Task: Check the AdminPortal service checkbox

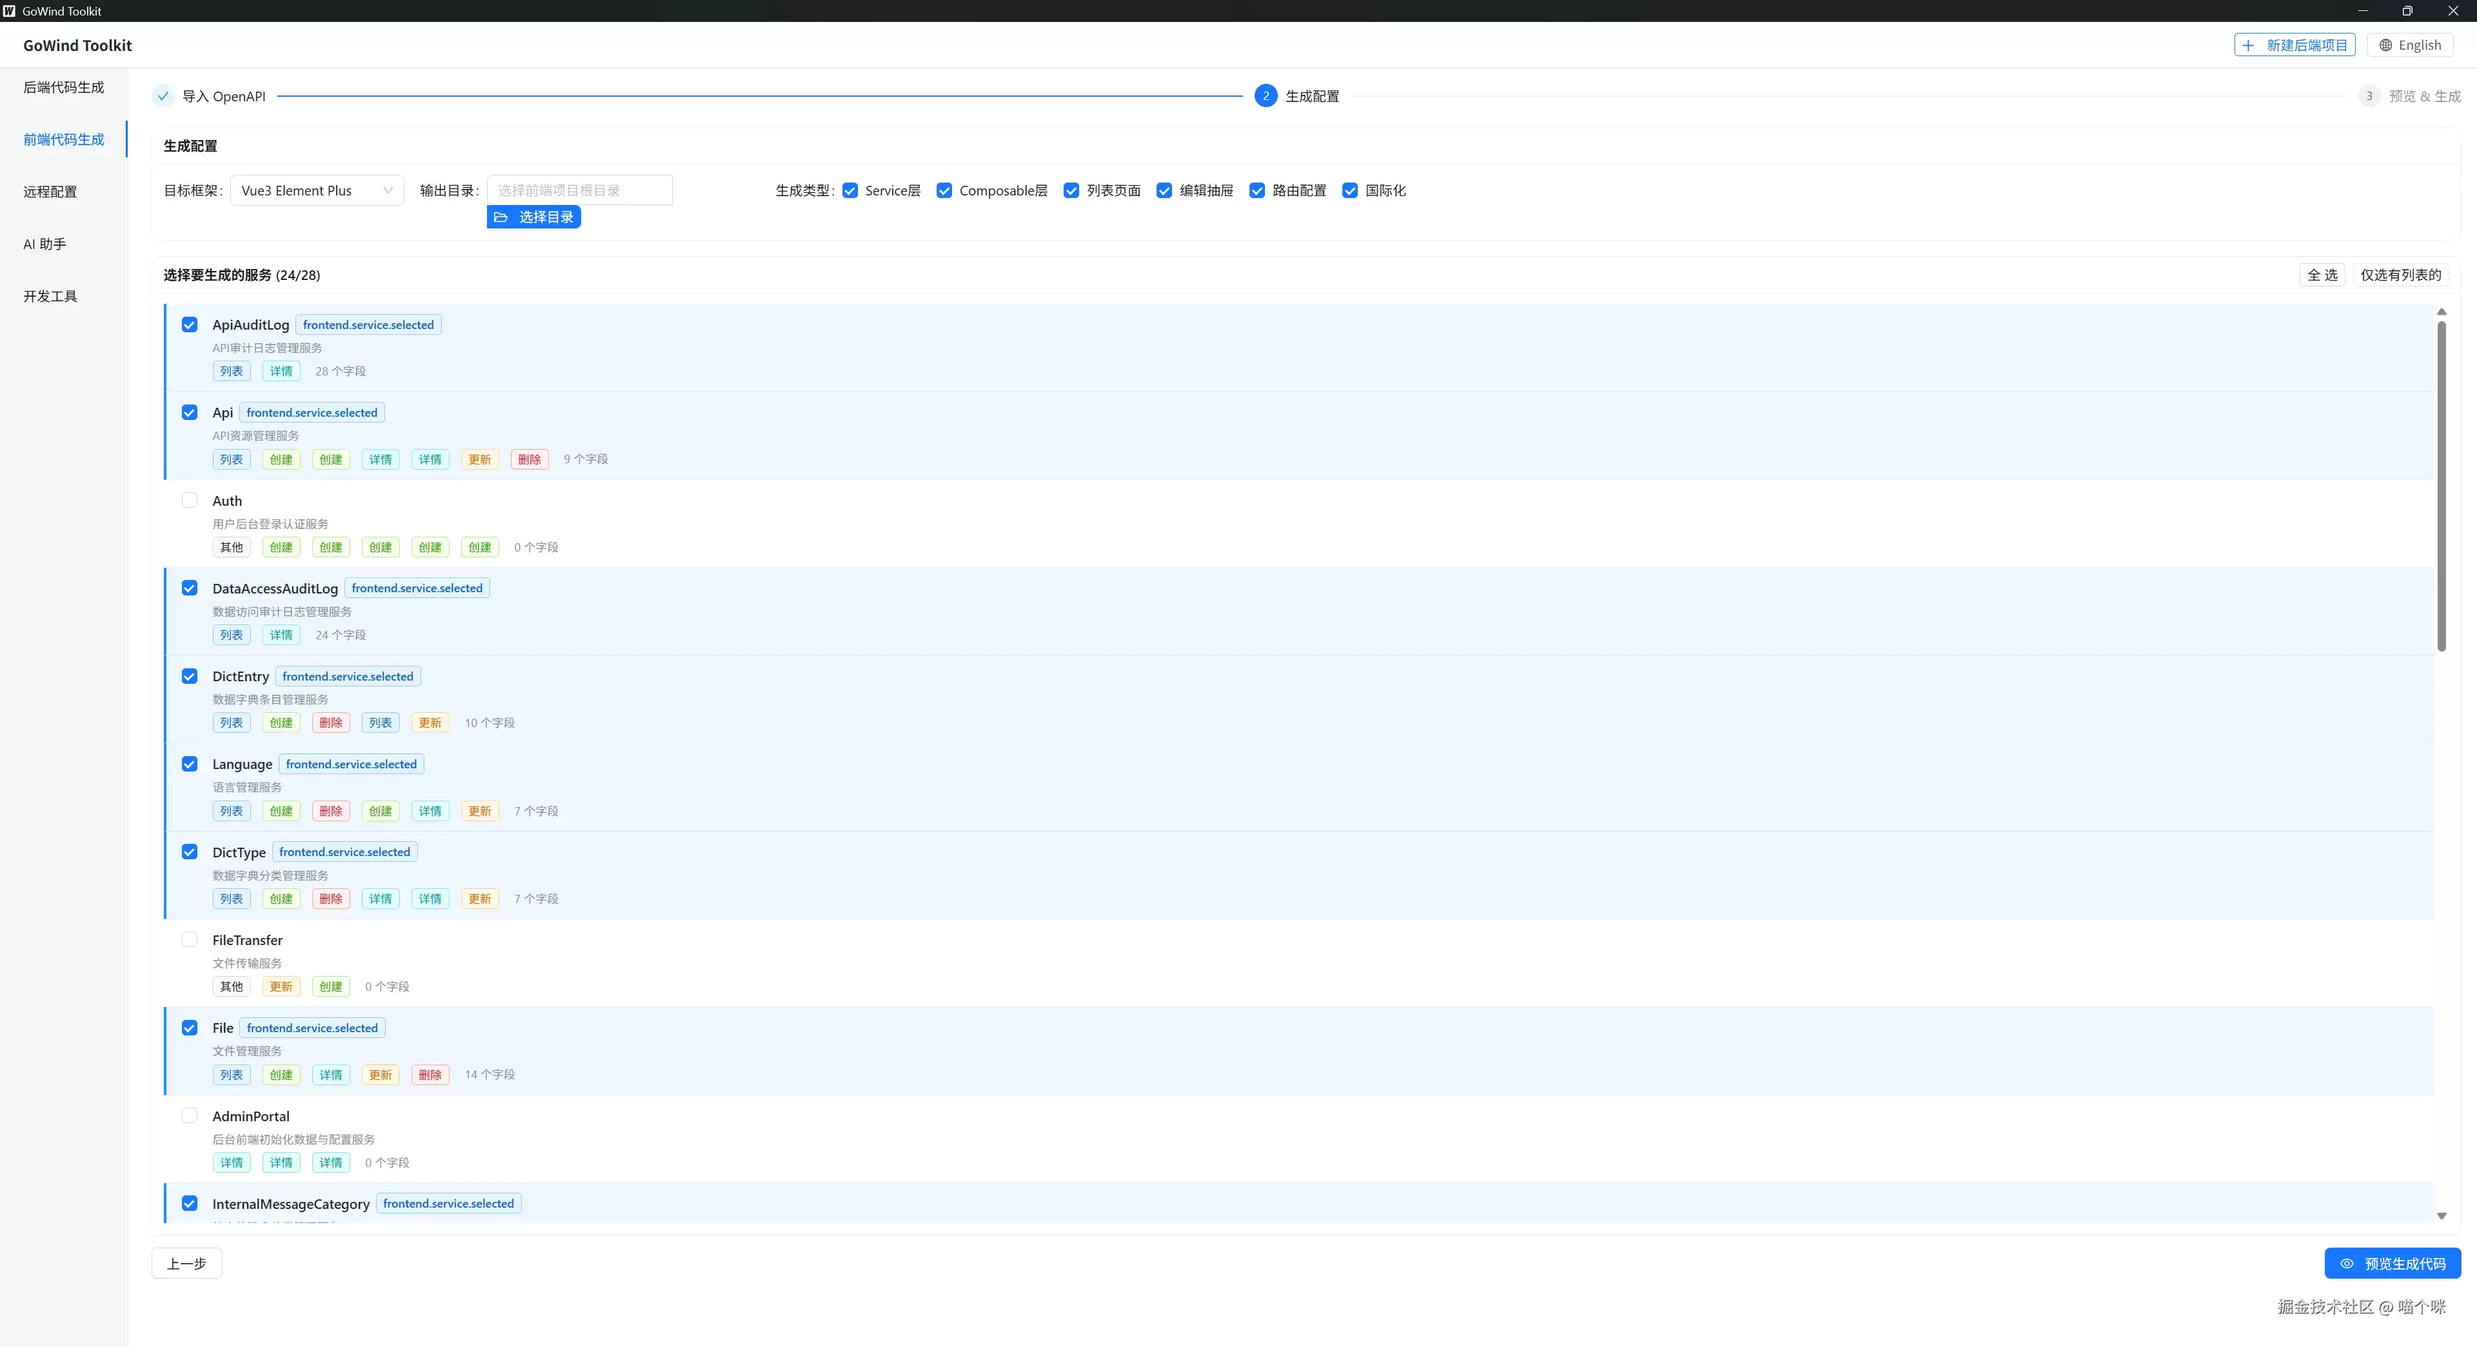Action: pyautogui.click(x=190, y=1115)
